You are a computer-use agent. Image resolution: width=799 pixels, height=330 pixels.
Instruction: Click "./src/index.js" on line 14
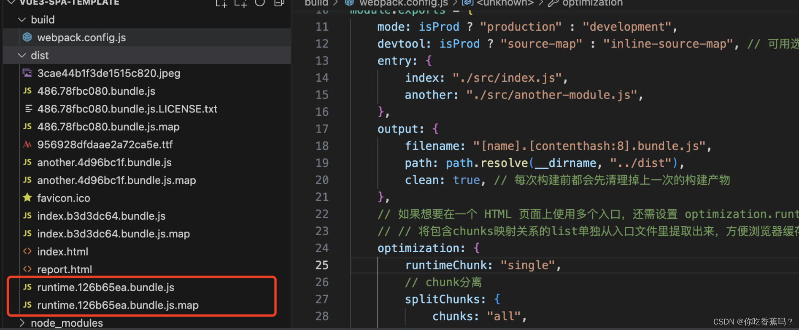tap(507, 78)
